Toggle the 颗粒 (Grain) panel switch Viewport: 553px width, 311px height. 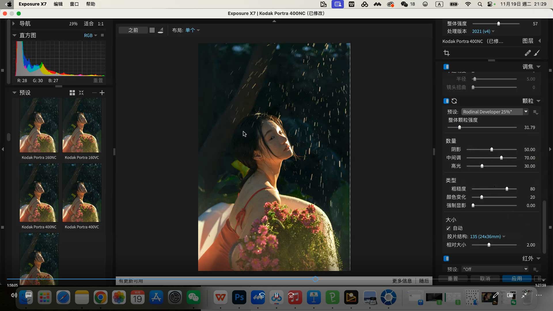(446, 101)
